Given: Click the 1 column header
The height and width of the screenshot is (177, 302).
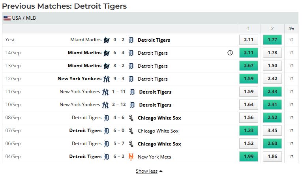Looking at the screenshot, I should (248, 29).
